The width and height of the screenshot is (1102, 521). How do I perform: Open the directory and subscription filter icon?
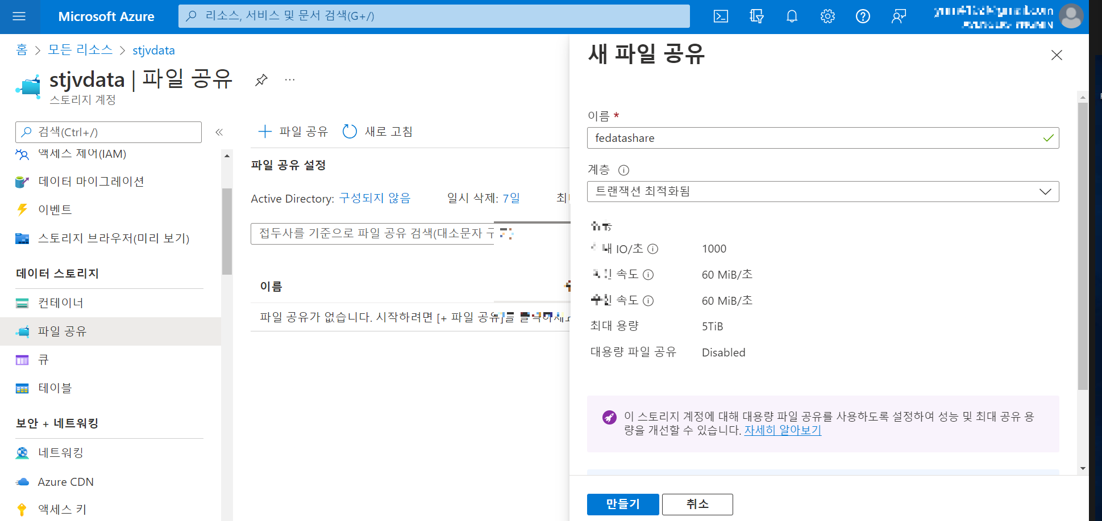pos(756,16)
